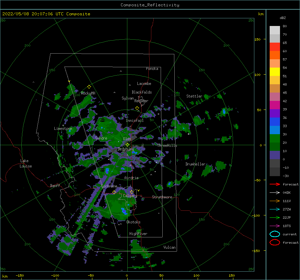Screen dimensions: 300x280
Task: Click the dBZ legend heading
Action: click(283, 18)
